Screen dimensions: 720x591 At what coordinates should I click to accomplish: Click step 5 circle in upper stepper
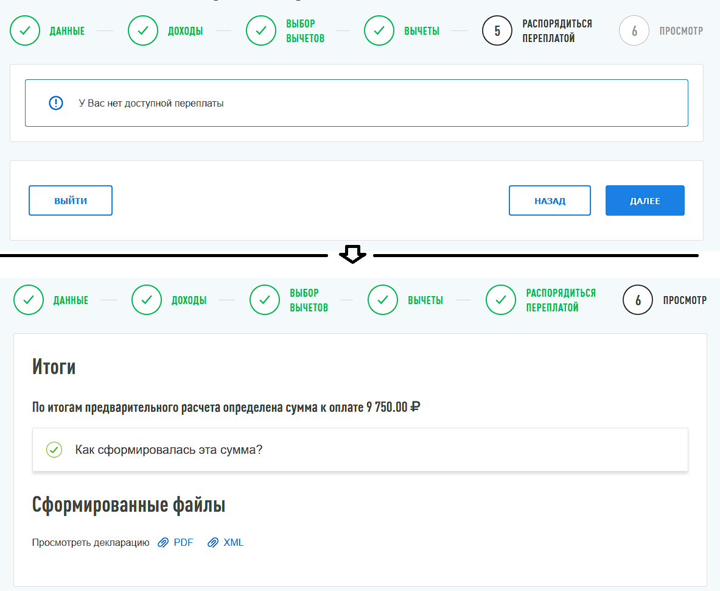coord(497,31)
